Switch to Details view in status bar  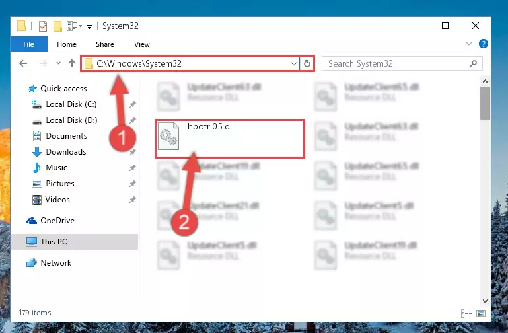pyautogui.click(x=466, y=313)
